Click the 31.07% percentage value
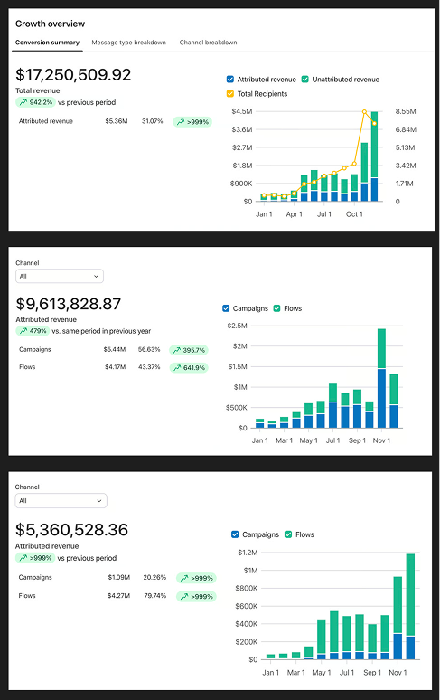 pyautogui.click(x=153, y=121)
